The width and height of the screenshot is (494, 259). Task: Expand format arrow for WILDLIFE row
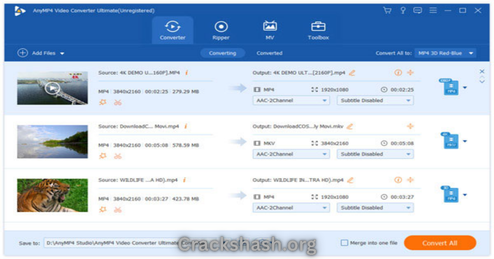coord(465,195)
